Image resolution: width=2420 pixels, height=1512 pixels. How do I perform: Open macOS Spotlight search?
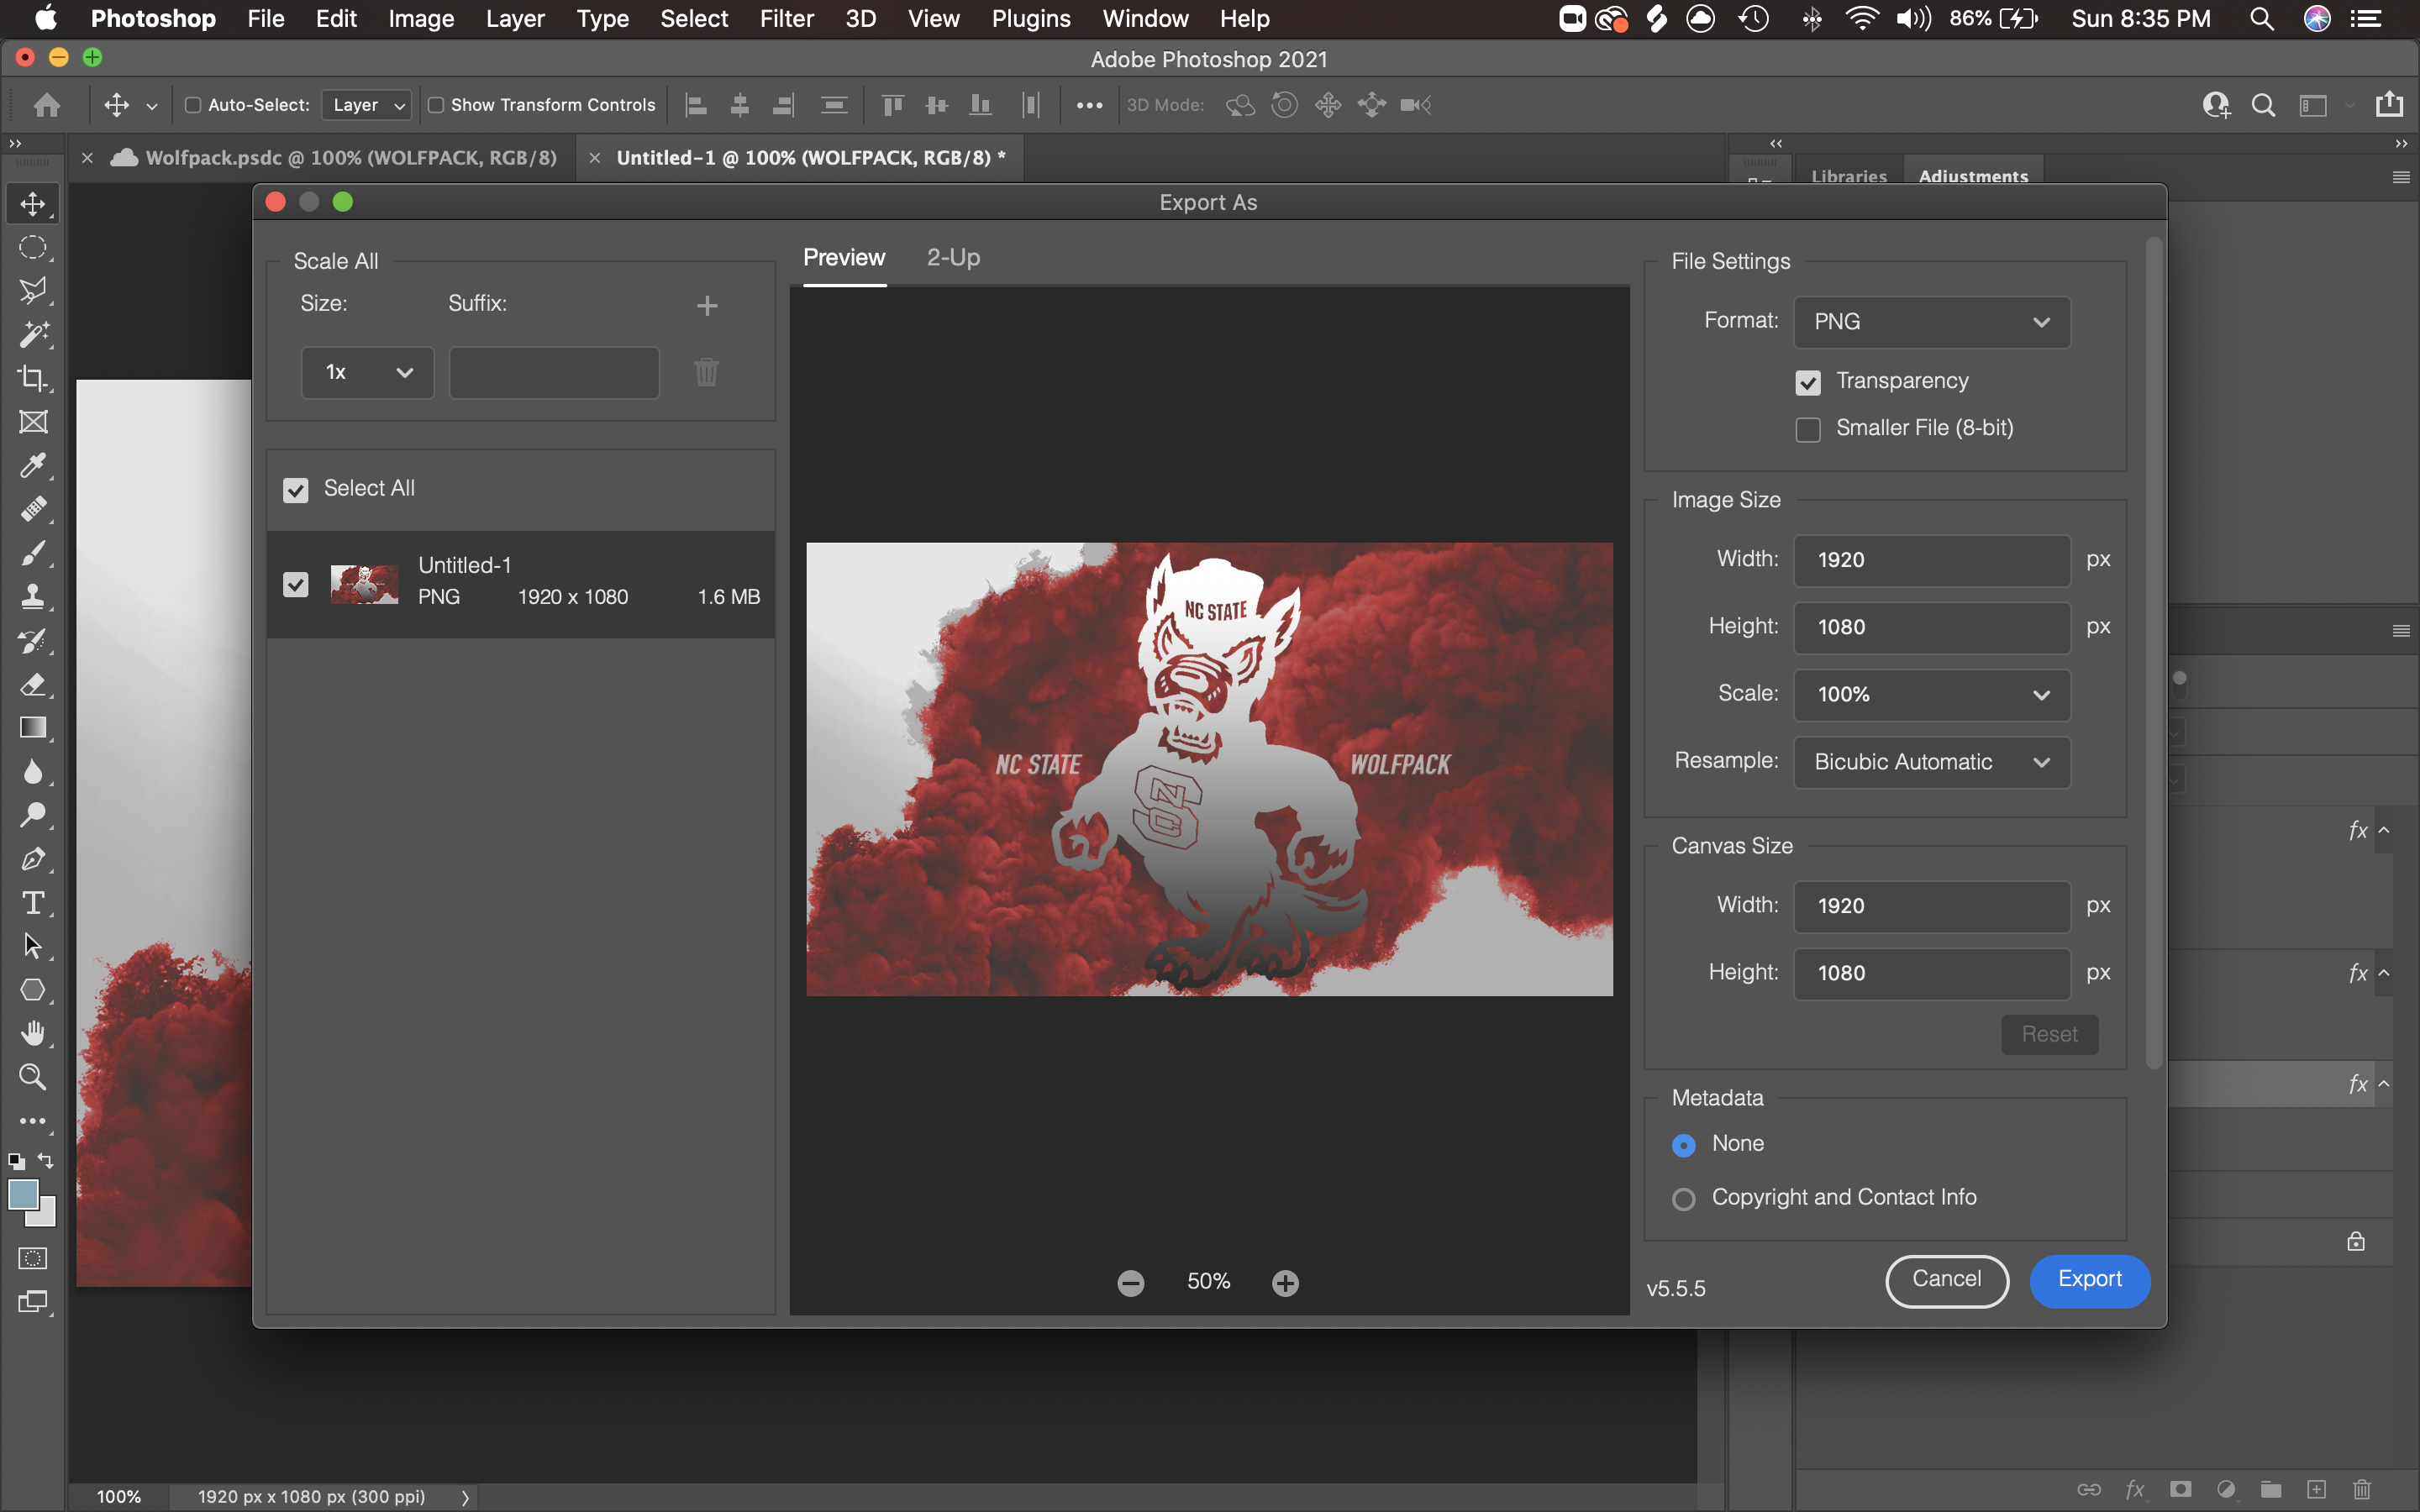(x=2261, y=18)
